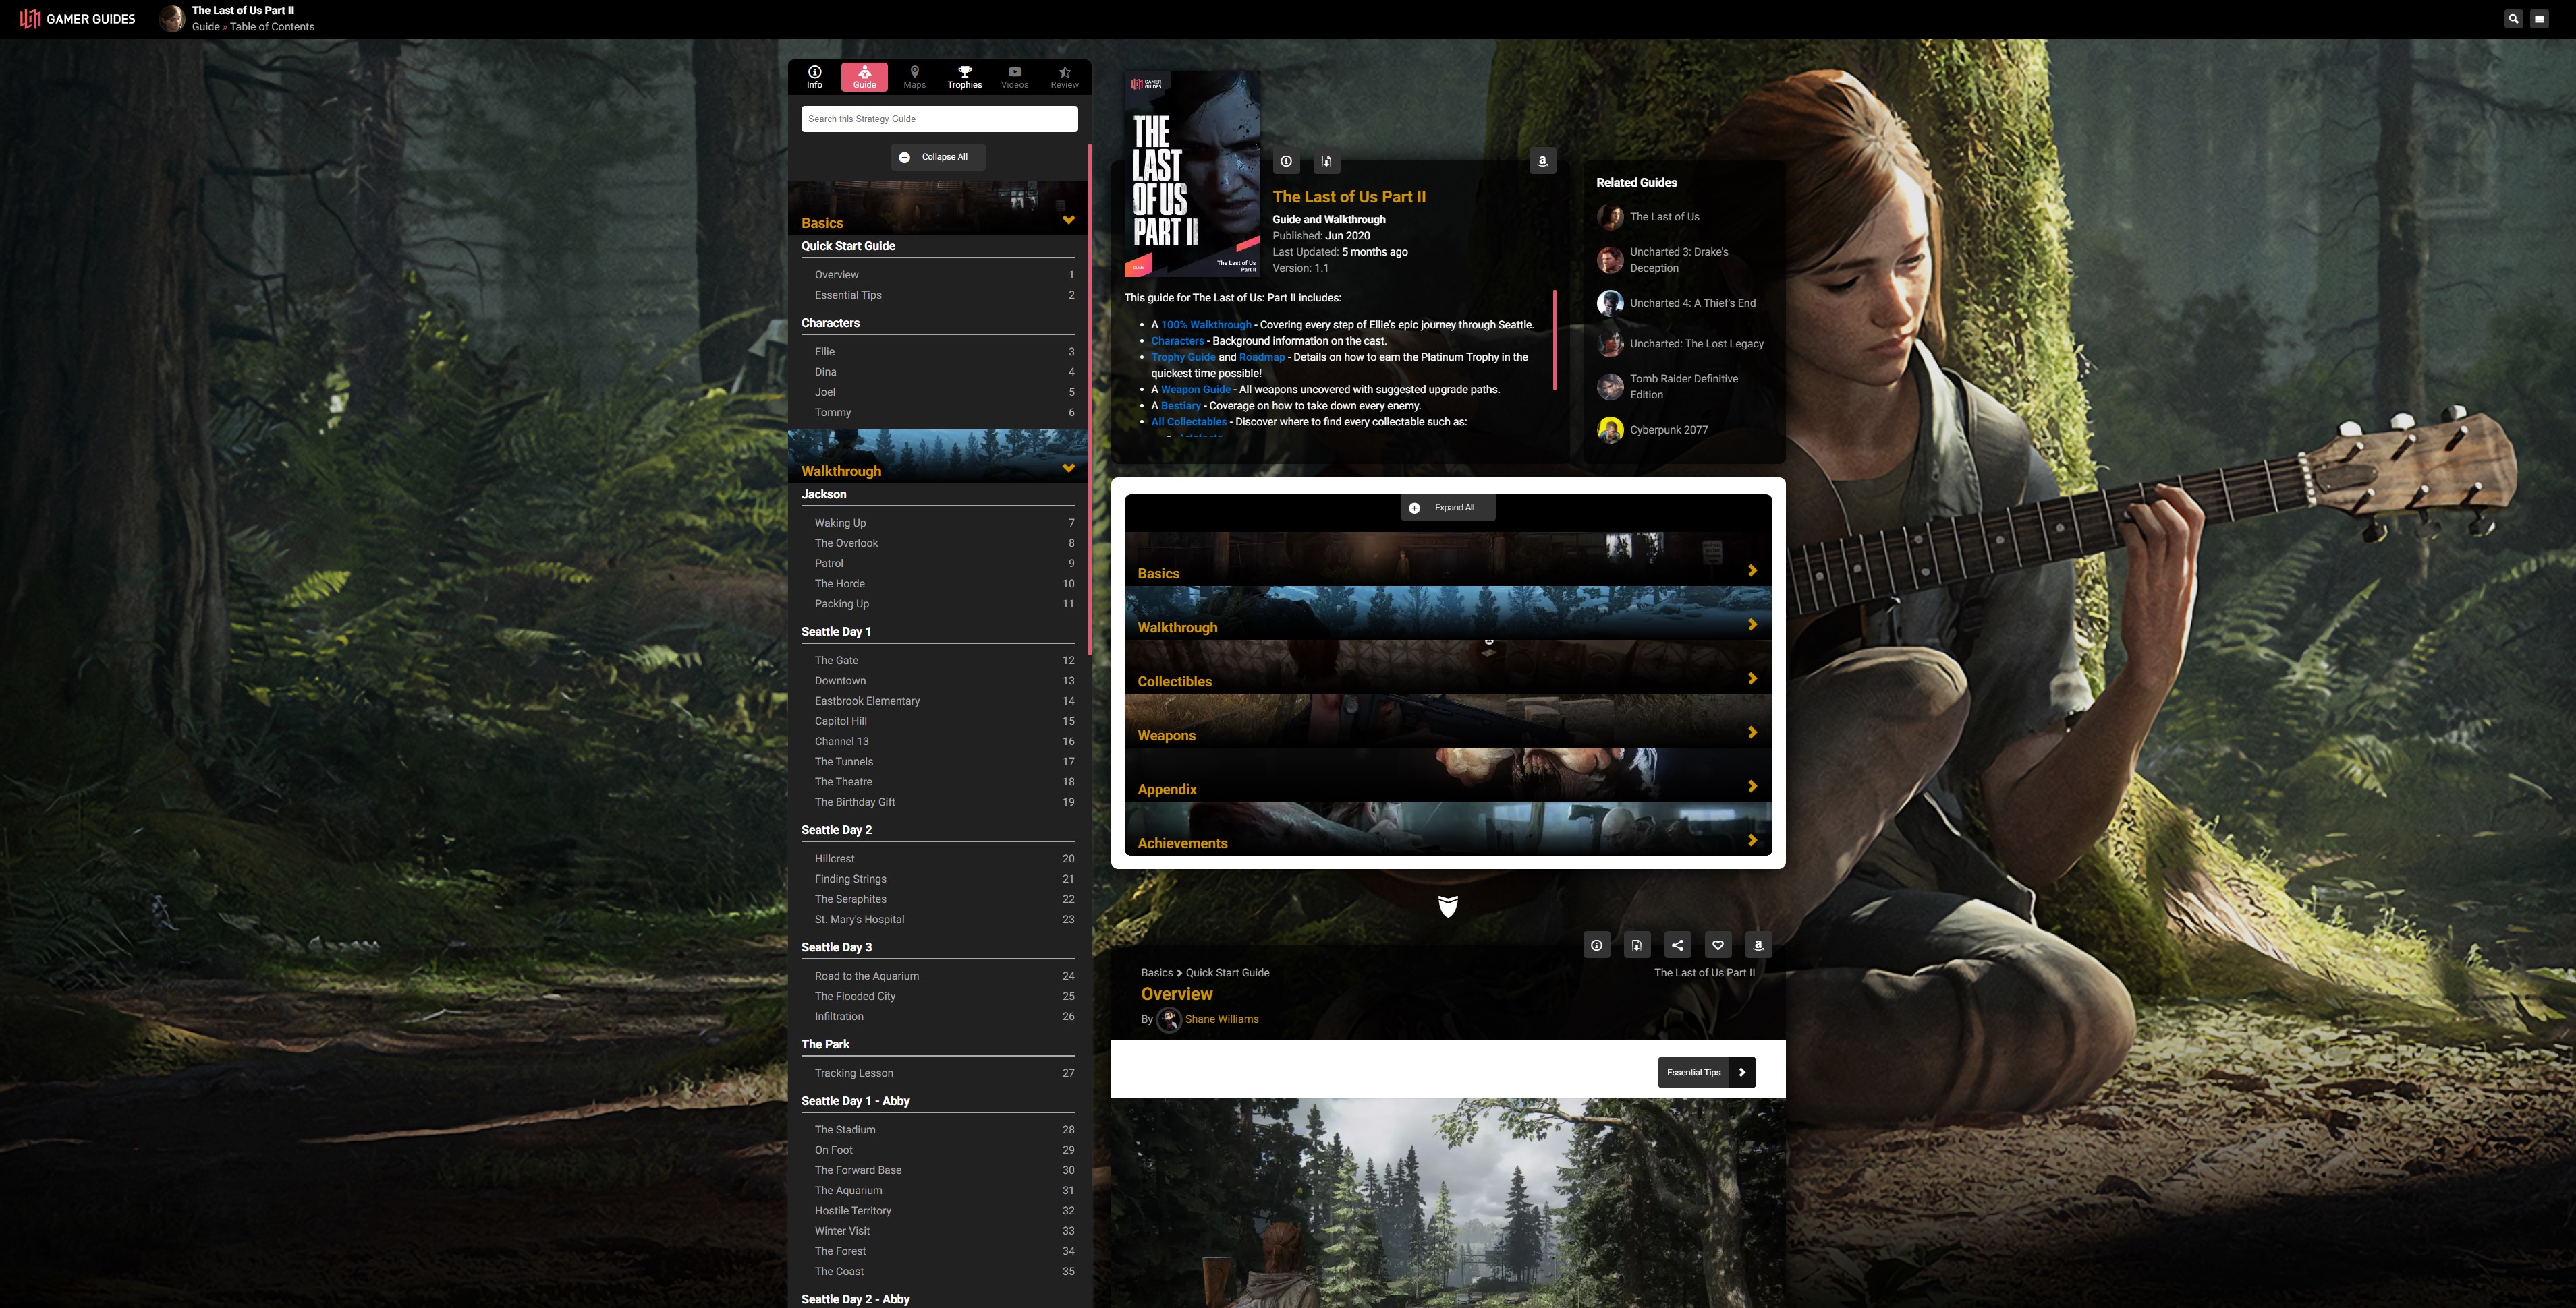This screenshot has height=1308, width=2576.
Task: Click the Search this Strategy Guide field
Action: tap(939, 119)
